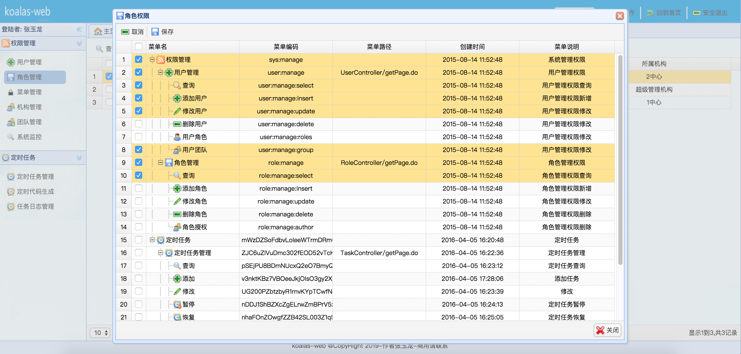This screenshot has width=741, height=354.
Task: Click the 定时任务 clock icon in row 15
Action: coord(161,240)
